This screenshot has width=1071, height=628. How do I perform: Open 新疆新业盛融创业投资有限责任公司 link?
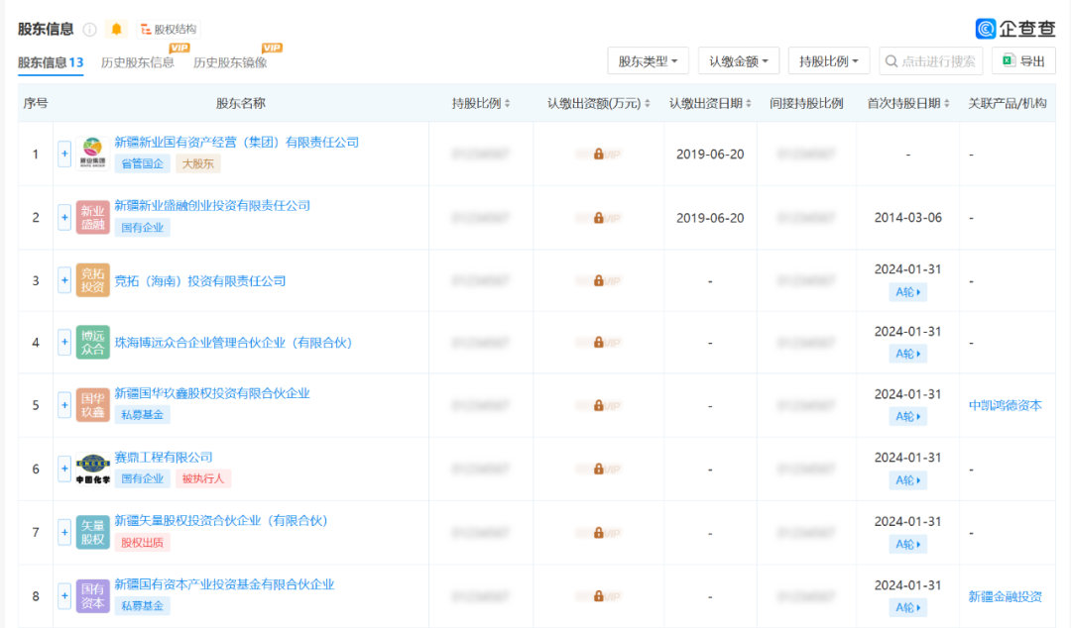212,205
